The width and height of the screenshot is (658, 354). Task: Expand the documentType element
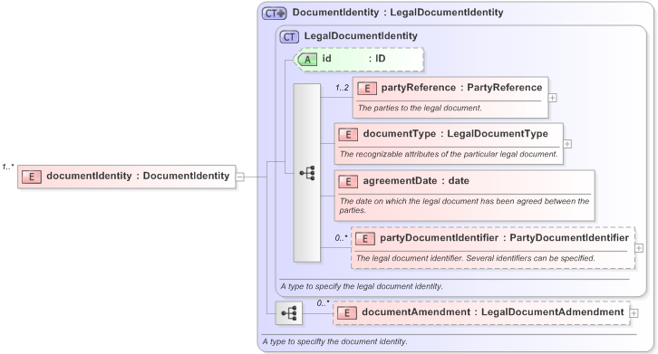(567, 144)
